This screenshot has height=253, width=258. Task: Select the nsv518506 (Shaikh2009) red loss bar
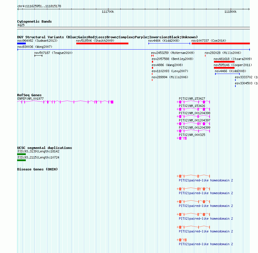pos(102,43)
